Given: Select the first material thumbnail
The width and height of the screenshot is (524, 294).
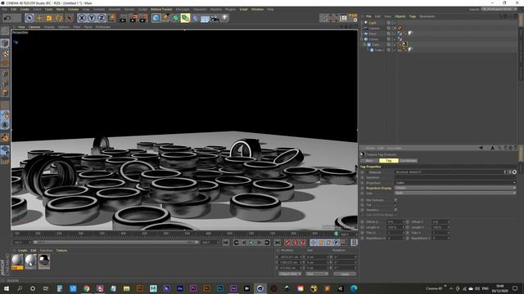Looking at the screenshot, I should 17,261.
